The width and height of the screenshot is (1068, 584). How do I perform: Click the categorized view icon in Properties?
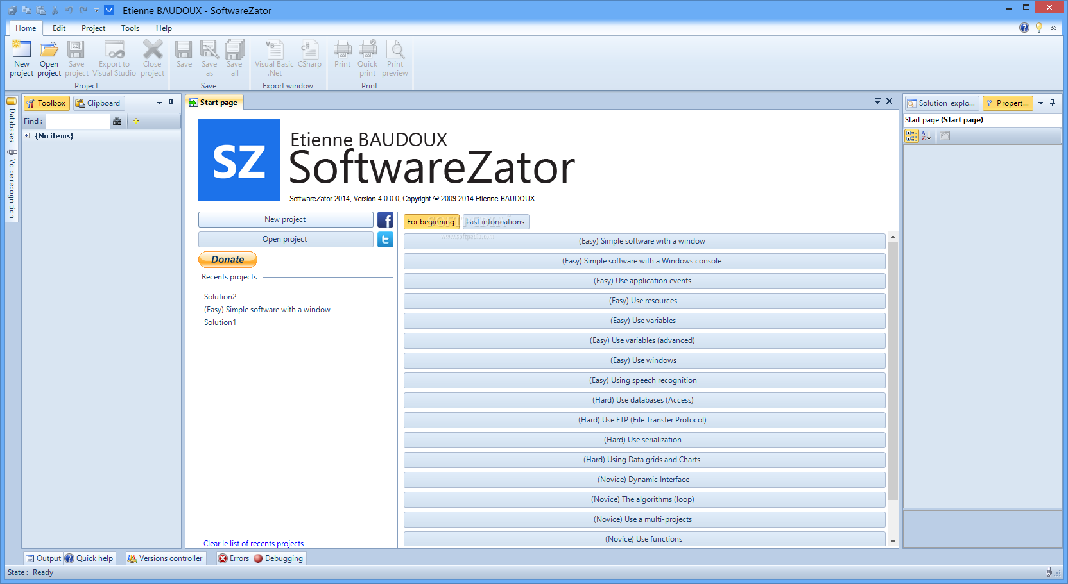click(911, 136)
